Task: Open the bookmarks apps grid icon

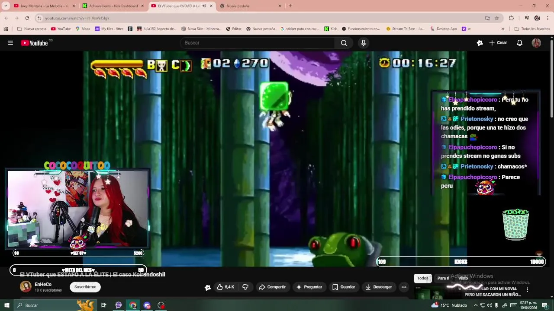Action: click(6, 29)
